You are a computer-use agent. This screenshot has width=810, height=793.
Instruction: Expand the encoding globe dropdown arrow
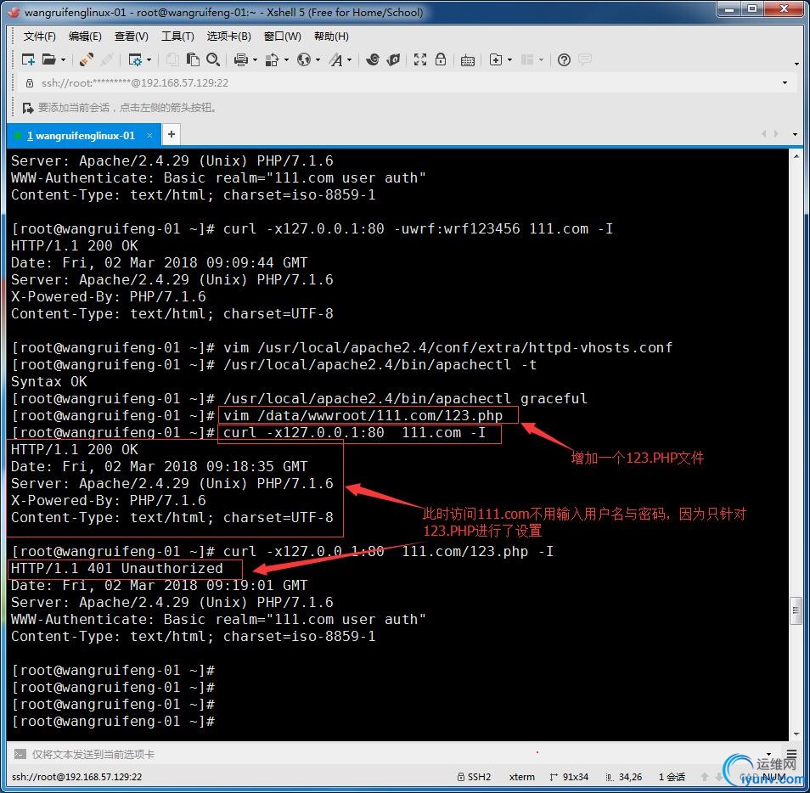pyautogui.click(x=318, y=60)
